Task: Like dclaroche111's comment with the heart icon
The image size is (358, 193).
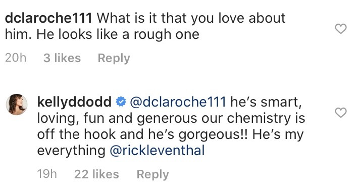Action: click(341, 29)
